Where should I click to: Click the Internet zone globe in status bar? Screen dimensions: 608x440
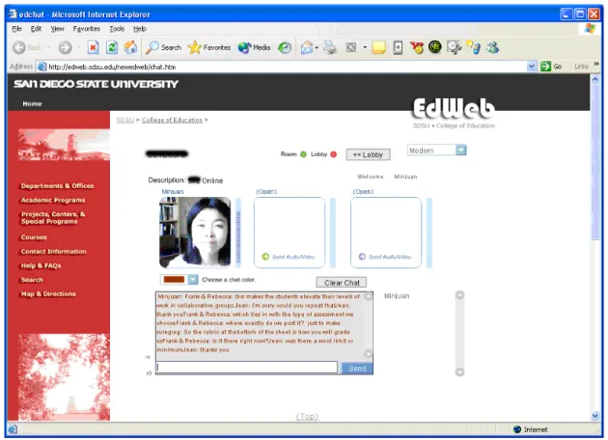point(517,429)
